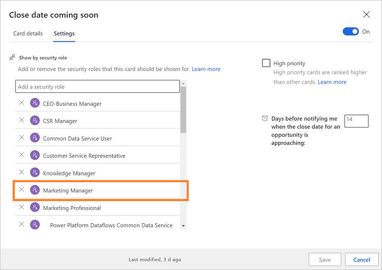Click the Marketing Manager role avatar icon

click(35, 190)
